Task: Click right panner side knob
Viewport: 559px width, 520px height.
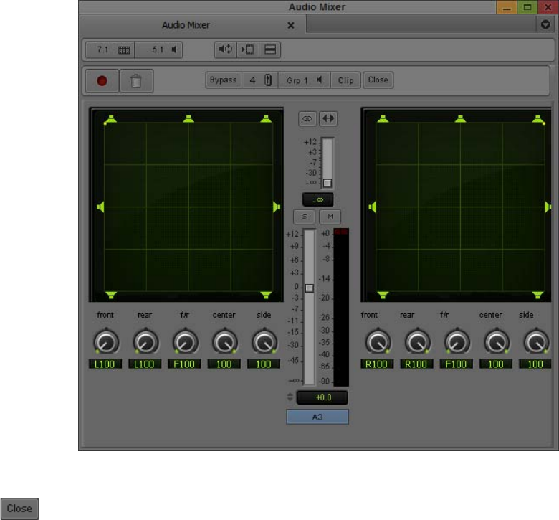Action: pos(536,342)
